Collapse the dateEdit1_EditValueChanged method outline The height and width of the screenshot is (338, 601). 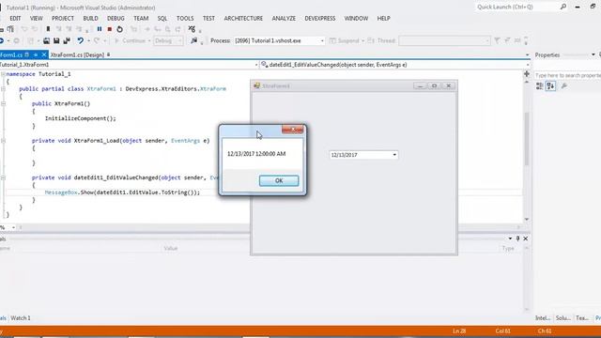click(x=3, y=177)
